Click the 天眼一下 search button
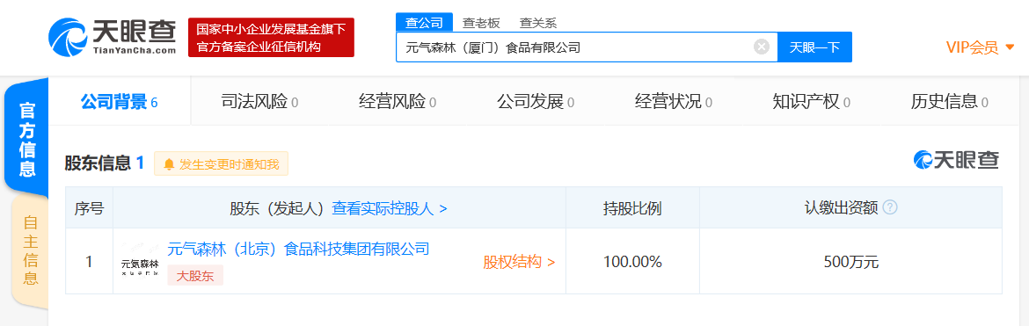Viewport: 1029px width, 326px height. [814, 47]
